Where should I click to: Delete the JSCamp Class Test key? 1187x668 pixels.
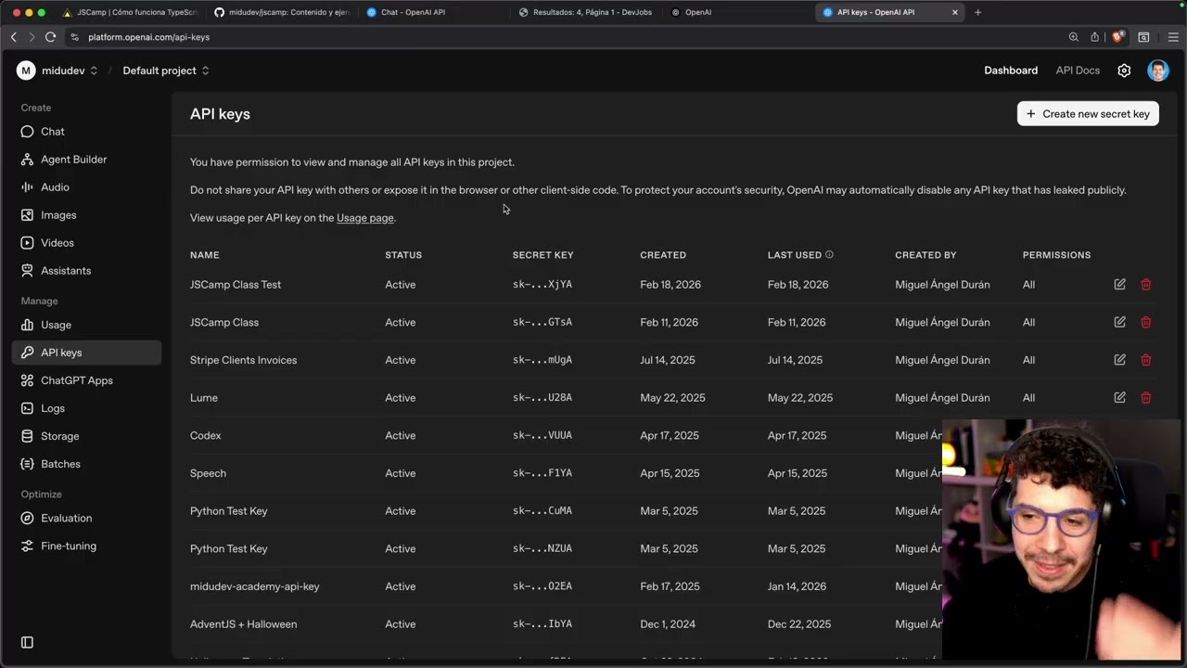click(1145, 285)
